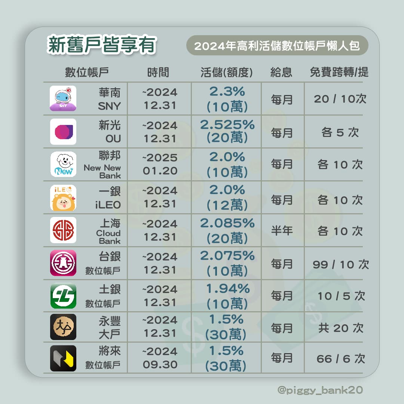Click 每月 in the 將來 row

tap(282, 358)
